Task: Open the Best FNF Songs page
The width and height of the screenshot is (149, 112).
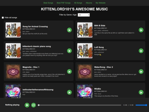Action: point(63,3)
